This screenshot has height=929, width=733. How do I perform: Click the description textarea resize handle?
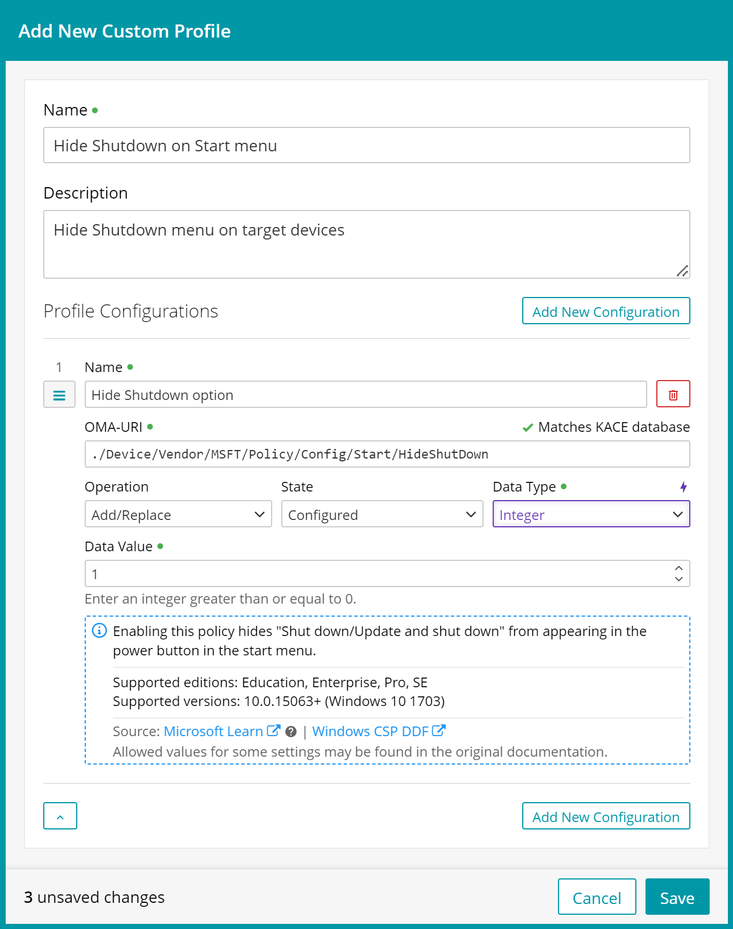click(x=682, y=271)
